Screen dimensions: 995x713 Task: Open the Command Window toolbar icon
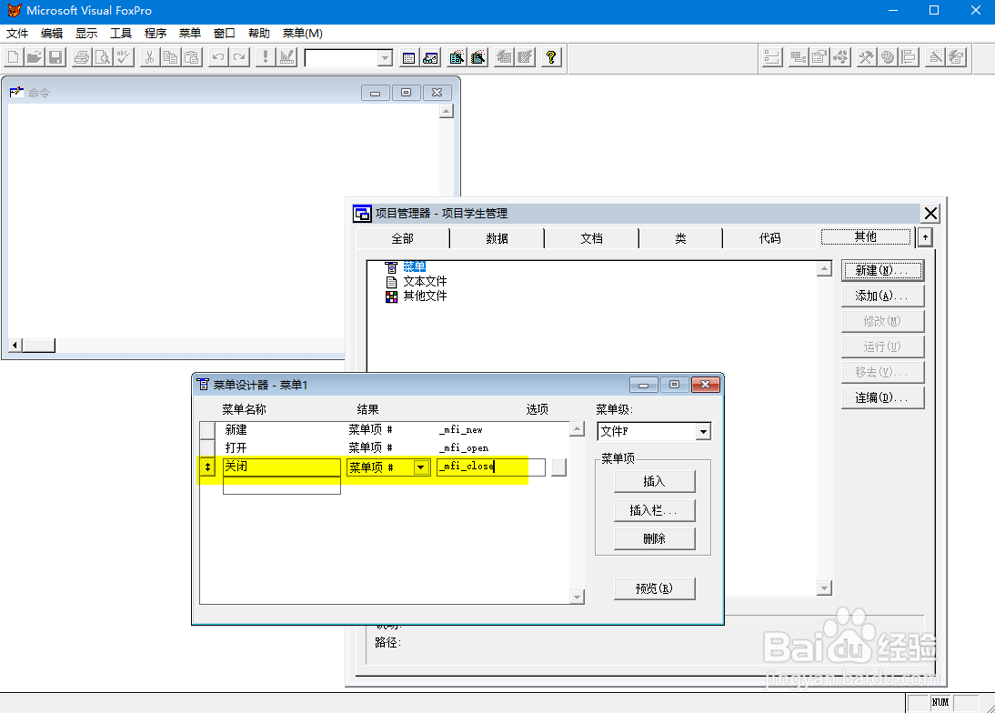(x=408, y=57)
